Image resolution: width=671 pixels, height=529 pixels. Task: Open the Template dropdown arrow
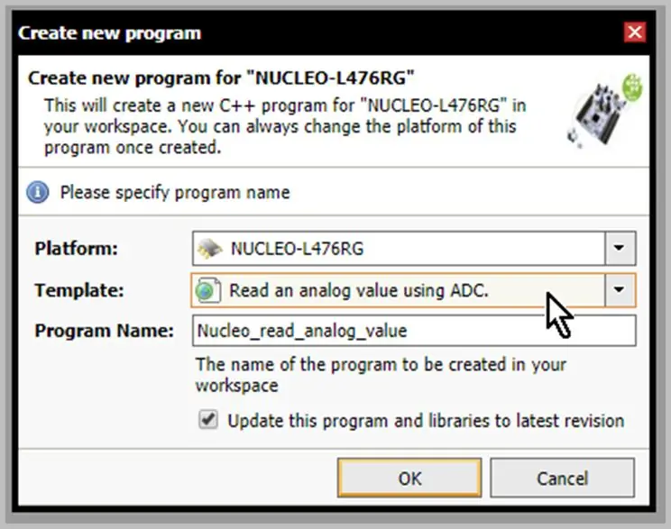click(x=620, y=290)
